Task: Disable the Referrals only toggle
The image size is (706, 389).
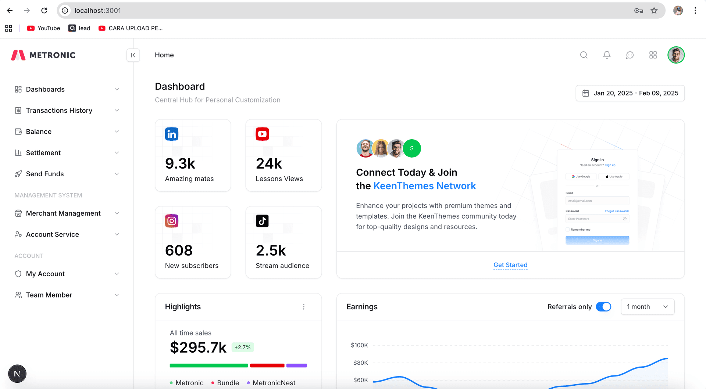Action: 603,306
